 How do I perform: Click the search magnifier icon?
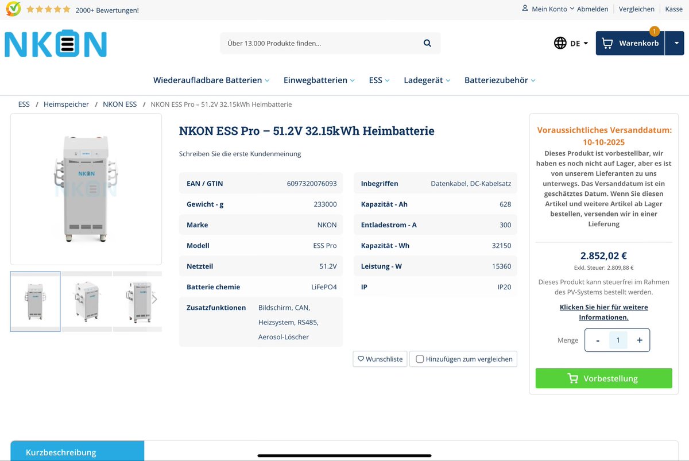point(427,43)
